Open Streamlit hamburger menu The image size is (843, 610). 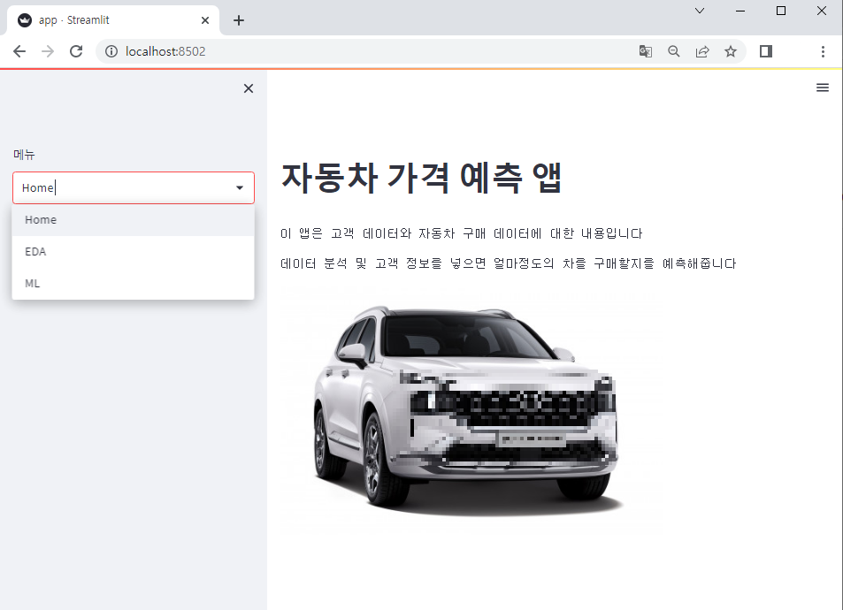click(x=823, y=88)
